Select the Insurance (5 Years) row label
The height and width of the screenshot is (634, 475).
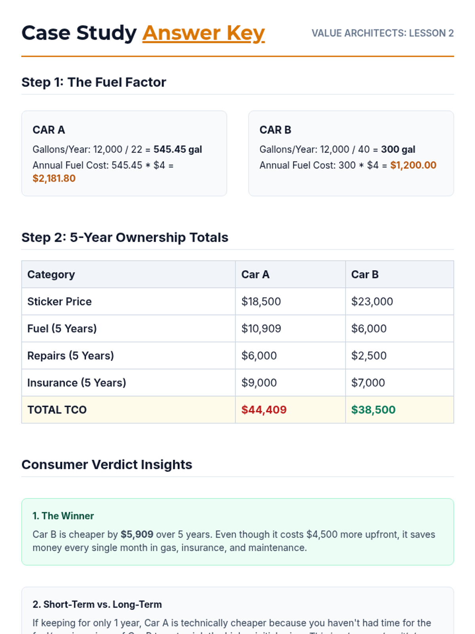point(77,383)
